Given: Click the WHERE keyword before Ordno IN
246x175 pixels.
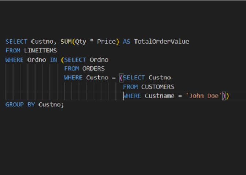Looking at the screenshot, I should 14,60.
